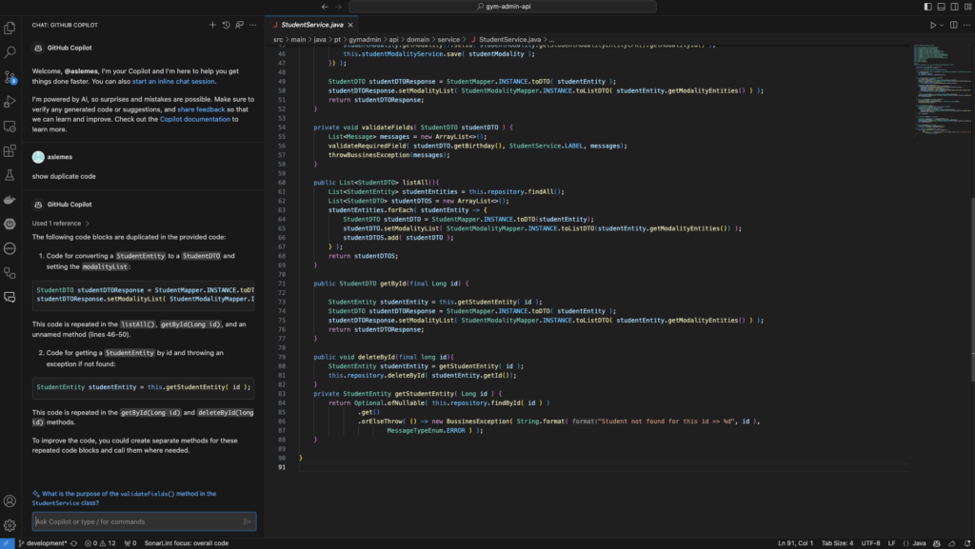The height and width of the screenshot is (549, 975).
Task: Run the Java file with the play icon
Action: 933,25
